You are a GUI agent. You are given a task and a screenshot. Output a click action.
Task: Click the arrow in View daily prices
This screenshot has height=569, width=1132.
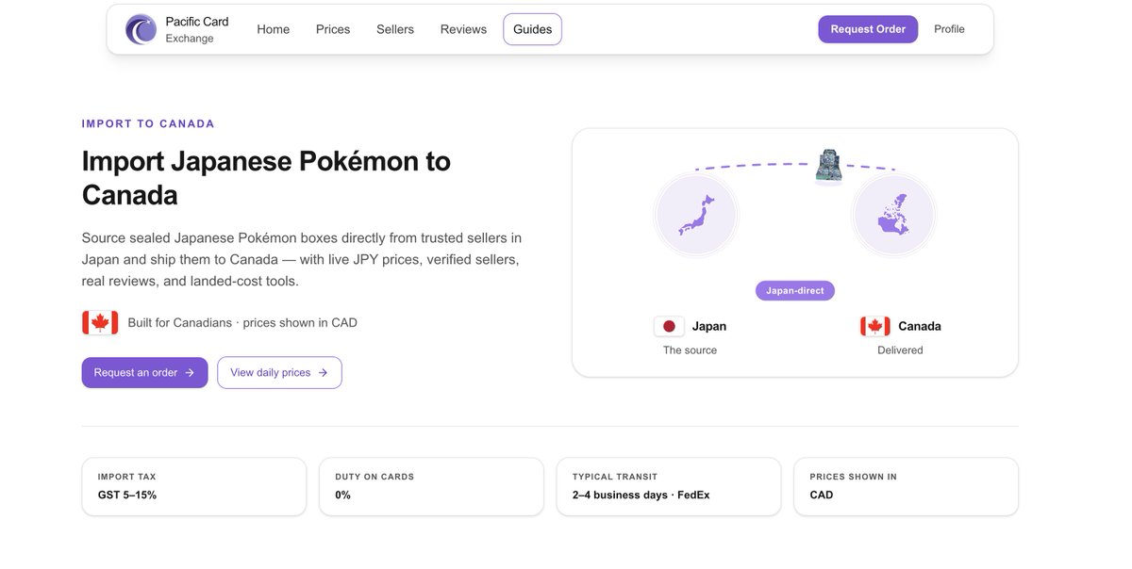tap(323, 373)
